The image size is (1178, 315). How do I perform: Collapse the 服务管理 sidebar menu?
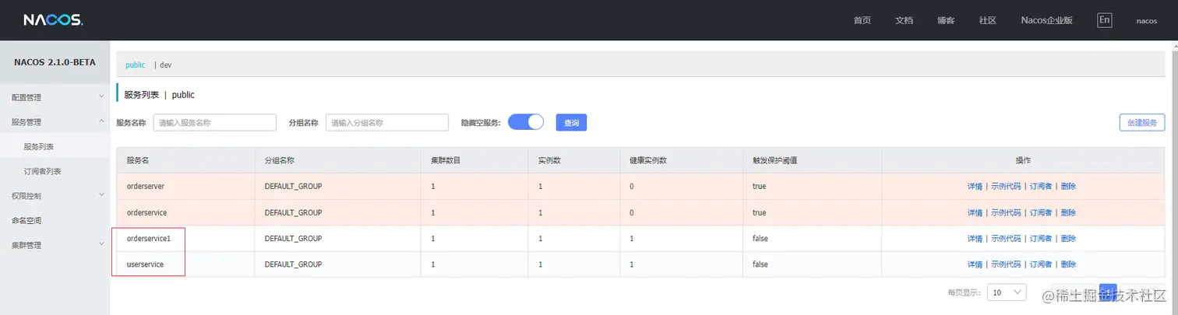coord(55,121)
